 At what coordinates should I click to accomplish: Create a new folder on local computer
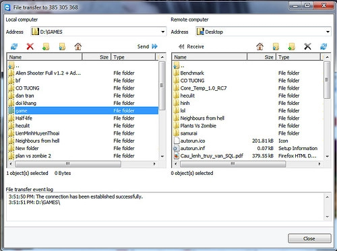pos(46,46)
